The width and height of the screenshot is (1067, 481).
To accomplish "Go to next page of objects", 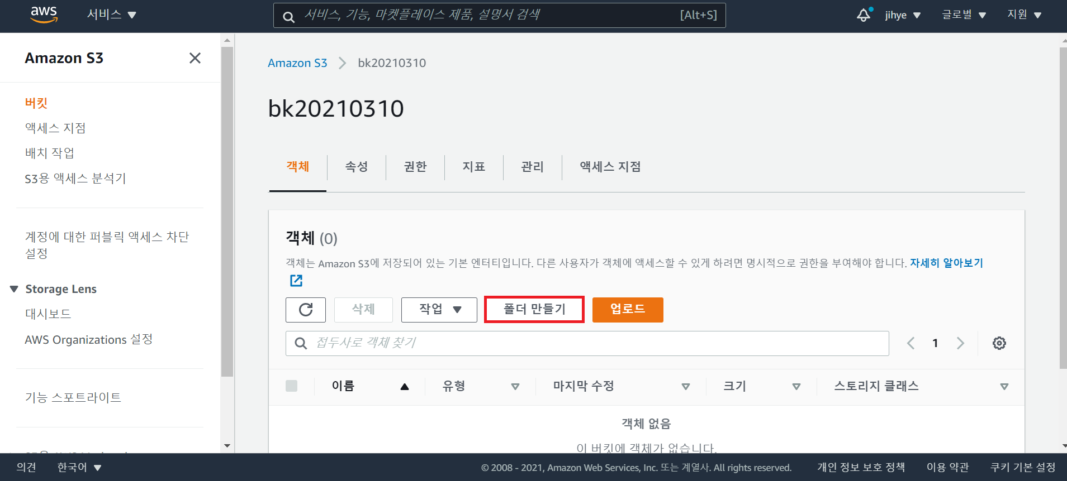I will [x=960, y=343].
